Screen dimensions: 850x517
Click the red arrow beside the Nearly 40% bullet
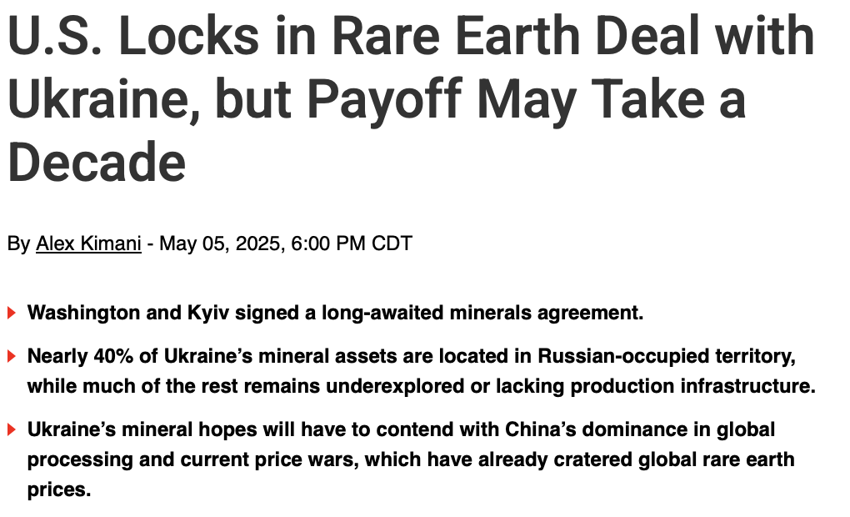[x=12, y=356]
